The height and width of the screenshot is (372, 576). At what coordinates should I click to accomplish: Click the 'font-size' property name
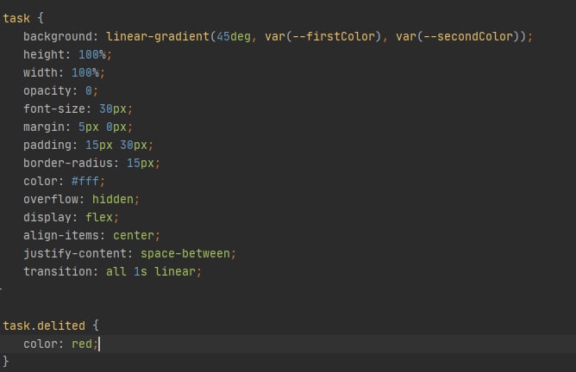click(x=54, y=109)
